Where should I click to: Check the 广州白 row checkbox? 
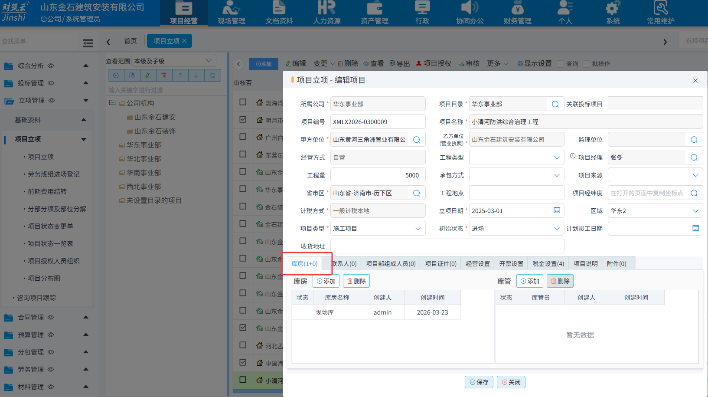pos(243,137)
